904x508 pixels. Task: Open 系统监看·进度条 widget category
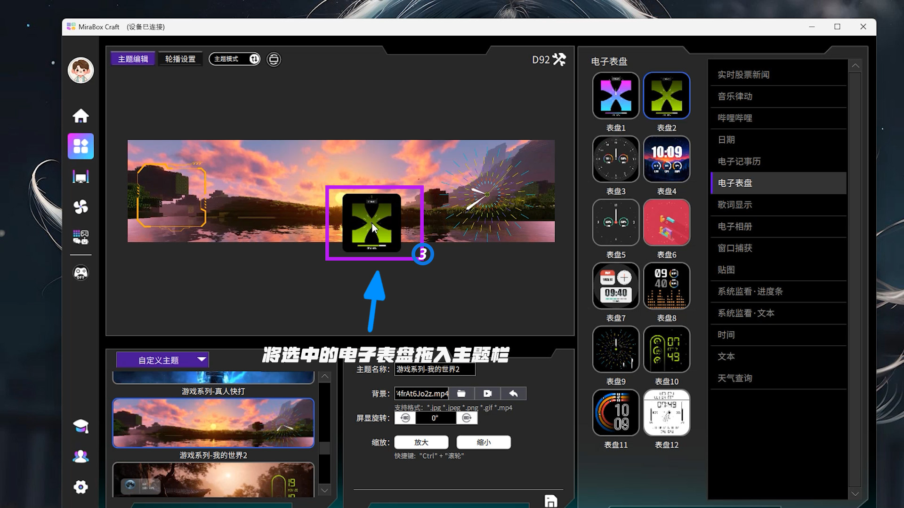[779, 291]
